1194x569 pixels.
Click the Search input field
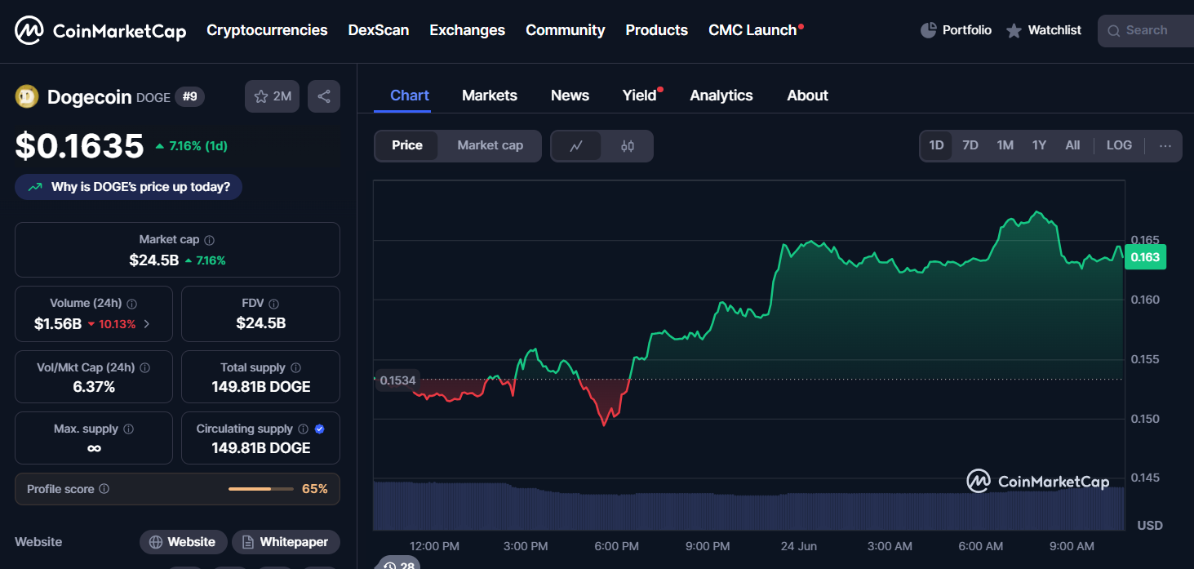[x=1146, y=30]
